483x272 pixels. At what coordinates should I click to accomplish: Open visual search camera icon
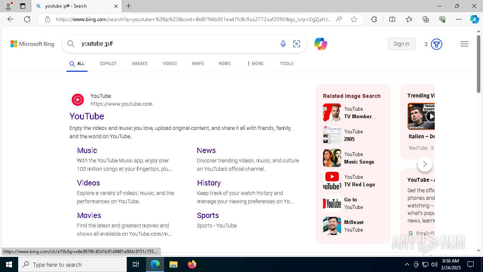pos(297,44)
